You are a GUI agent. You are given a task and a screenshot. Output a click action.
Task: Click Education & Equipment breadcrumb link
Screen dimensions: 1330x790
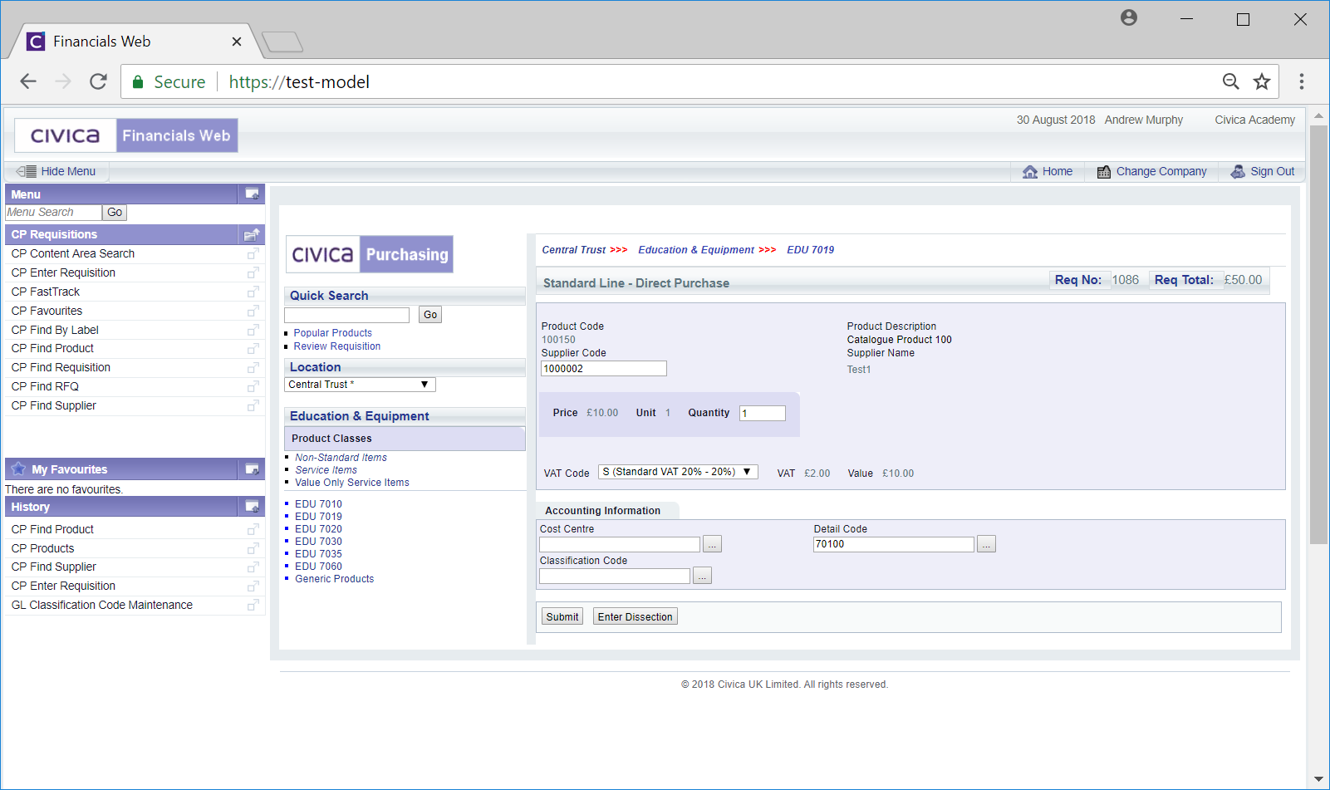pyautogui.click(x=696, y=250)
